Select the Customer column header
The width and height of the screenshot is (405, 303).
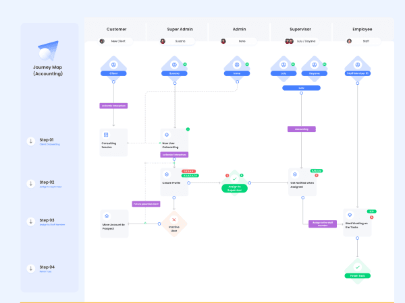pyautogui.click(x=117, y=29)
